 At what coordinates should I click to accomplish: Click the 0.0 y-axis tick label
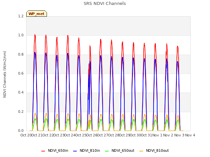click(x=21, y=131)
